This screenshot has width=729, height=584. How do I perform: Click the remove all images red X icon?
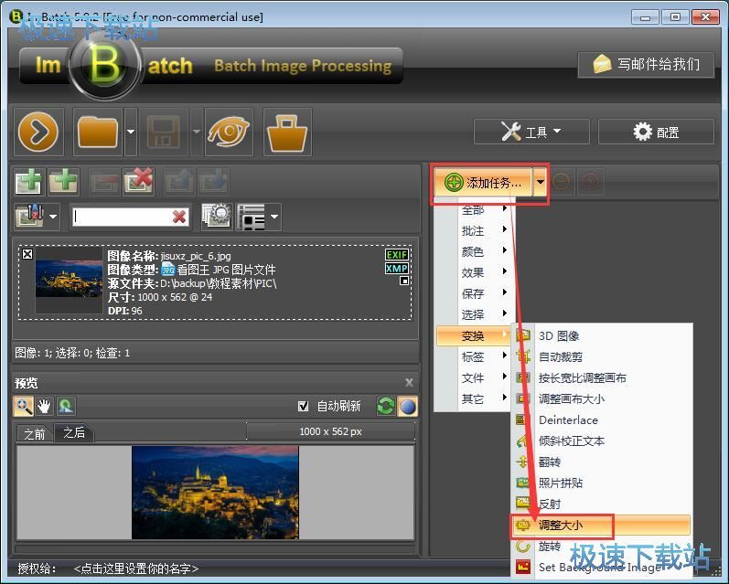[138, 181]
